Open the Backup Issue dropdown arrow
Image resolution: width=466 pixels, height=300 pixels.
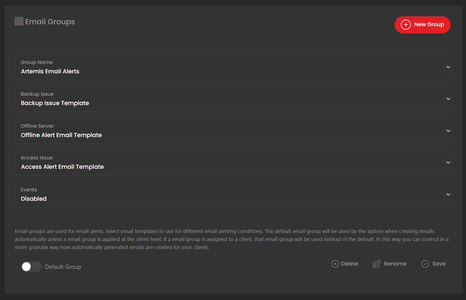click(448, 99)
